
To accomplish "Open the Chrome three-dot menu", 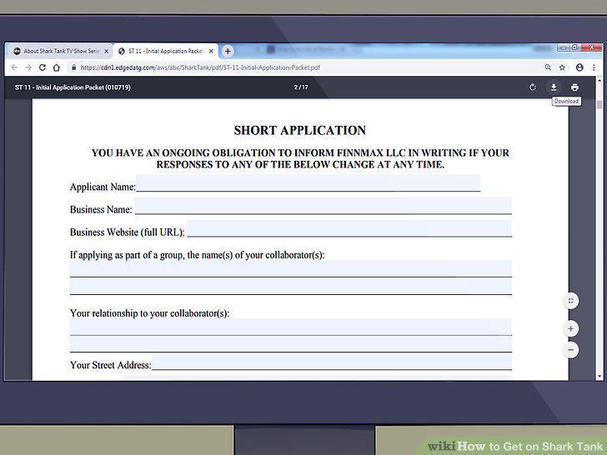I will (594, 67).
